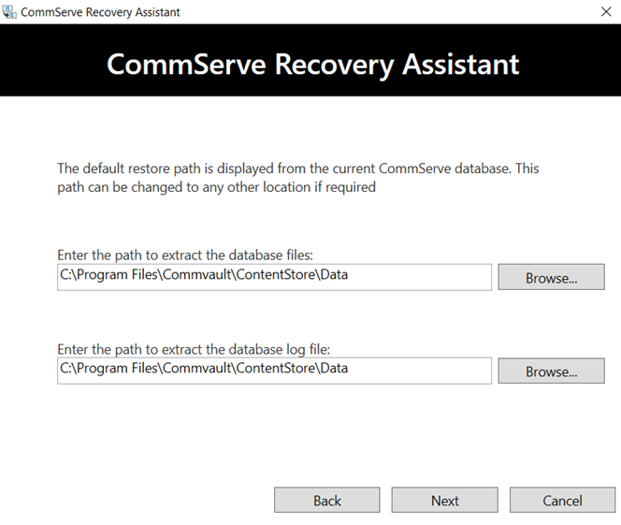Image resolution: width=621 pixels, height=525 pixels.
Task: Go back to the previous wizard step
Action: [x=326, y=500]
